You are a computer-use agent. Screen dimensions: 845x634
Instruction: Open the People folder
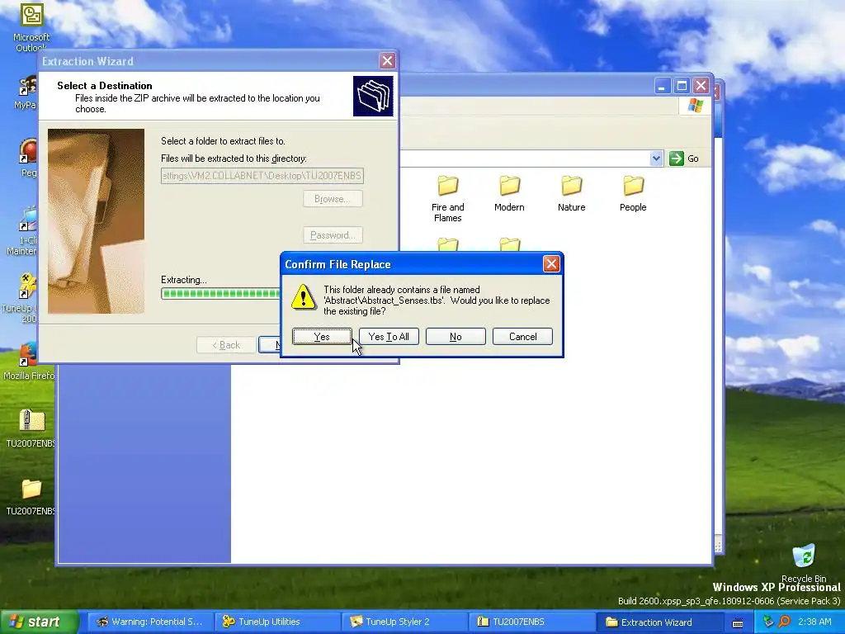pyautogui.click(x=633, y=194)
